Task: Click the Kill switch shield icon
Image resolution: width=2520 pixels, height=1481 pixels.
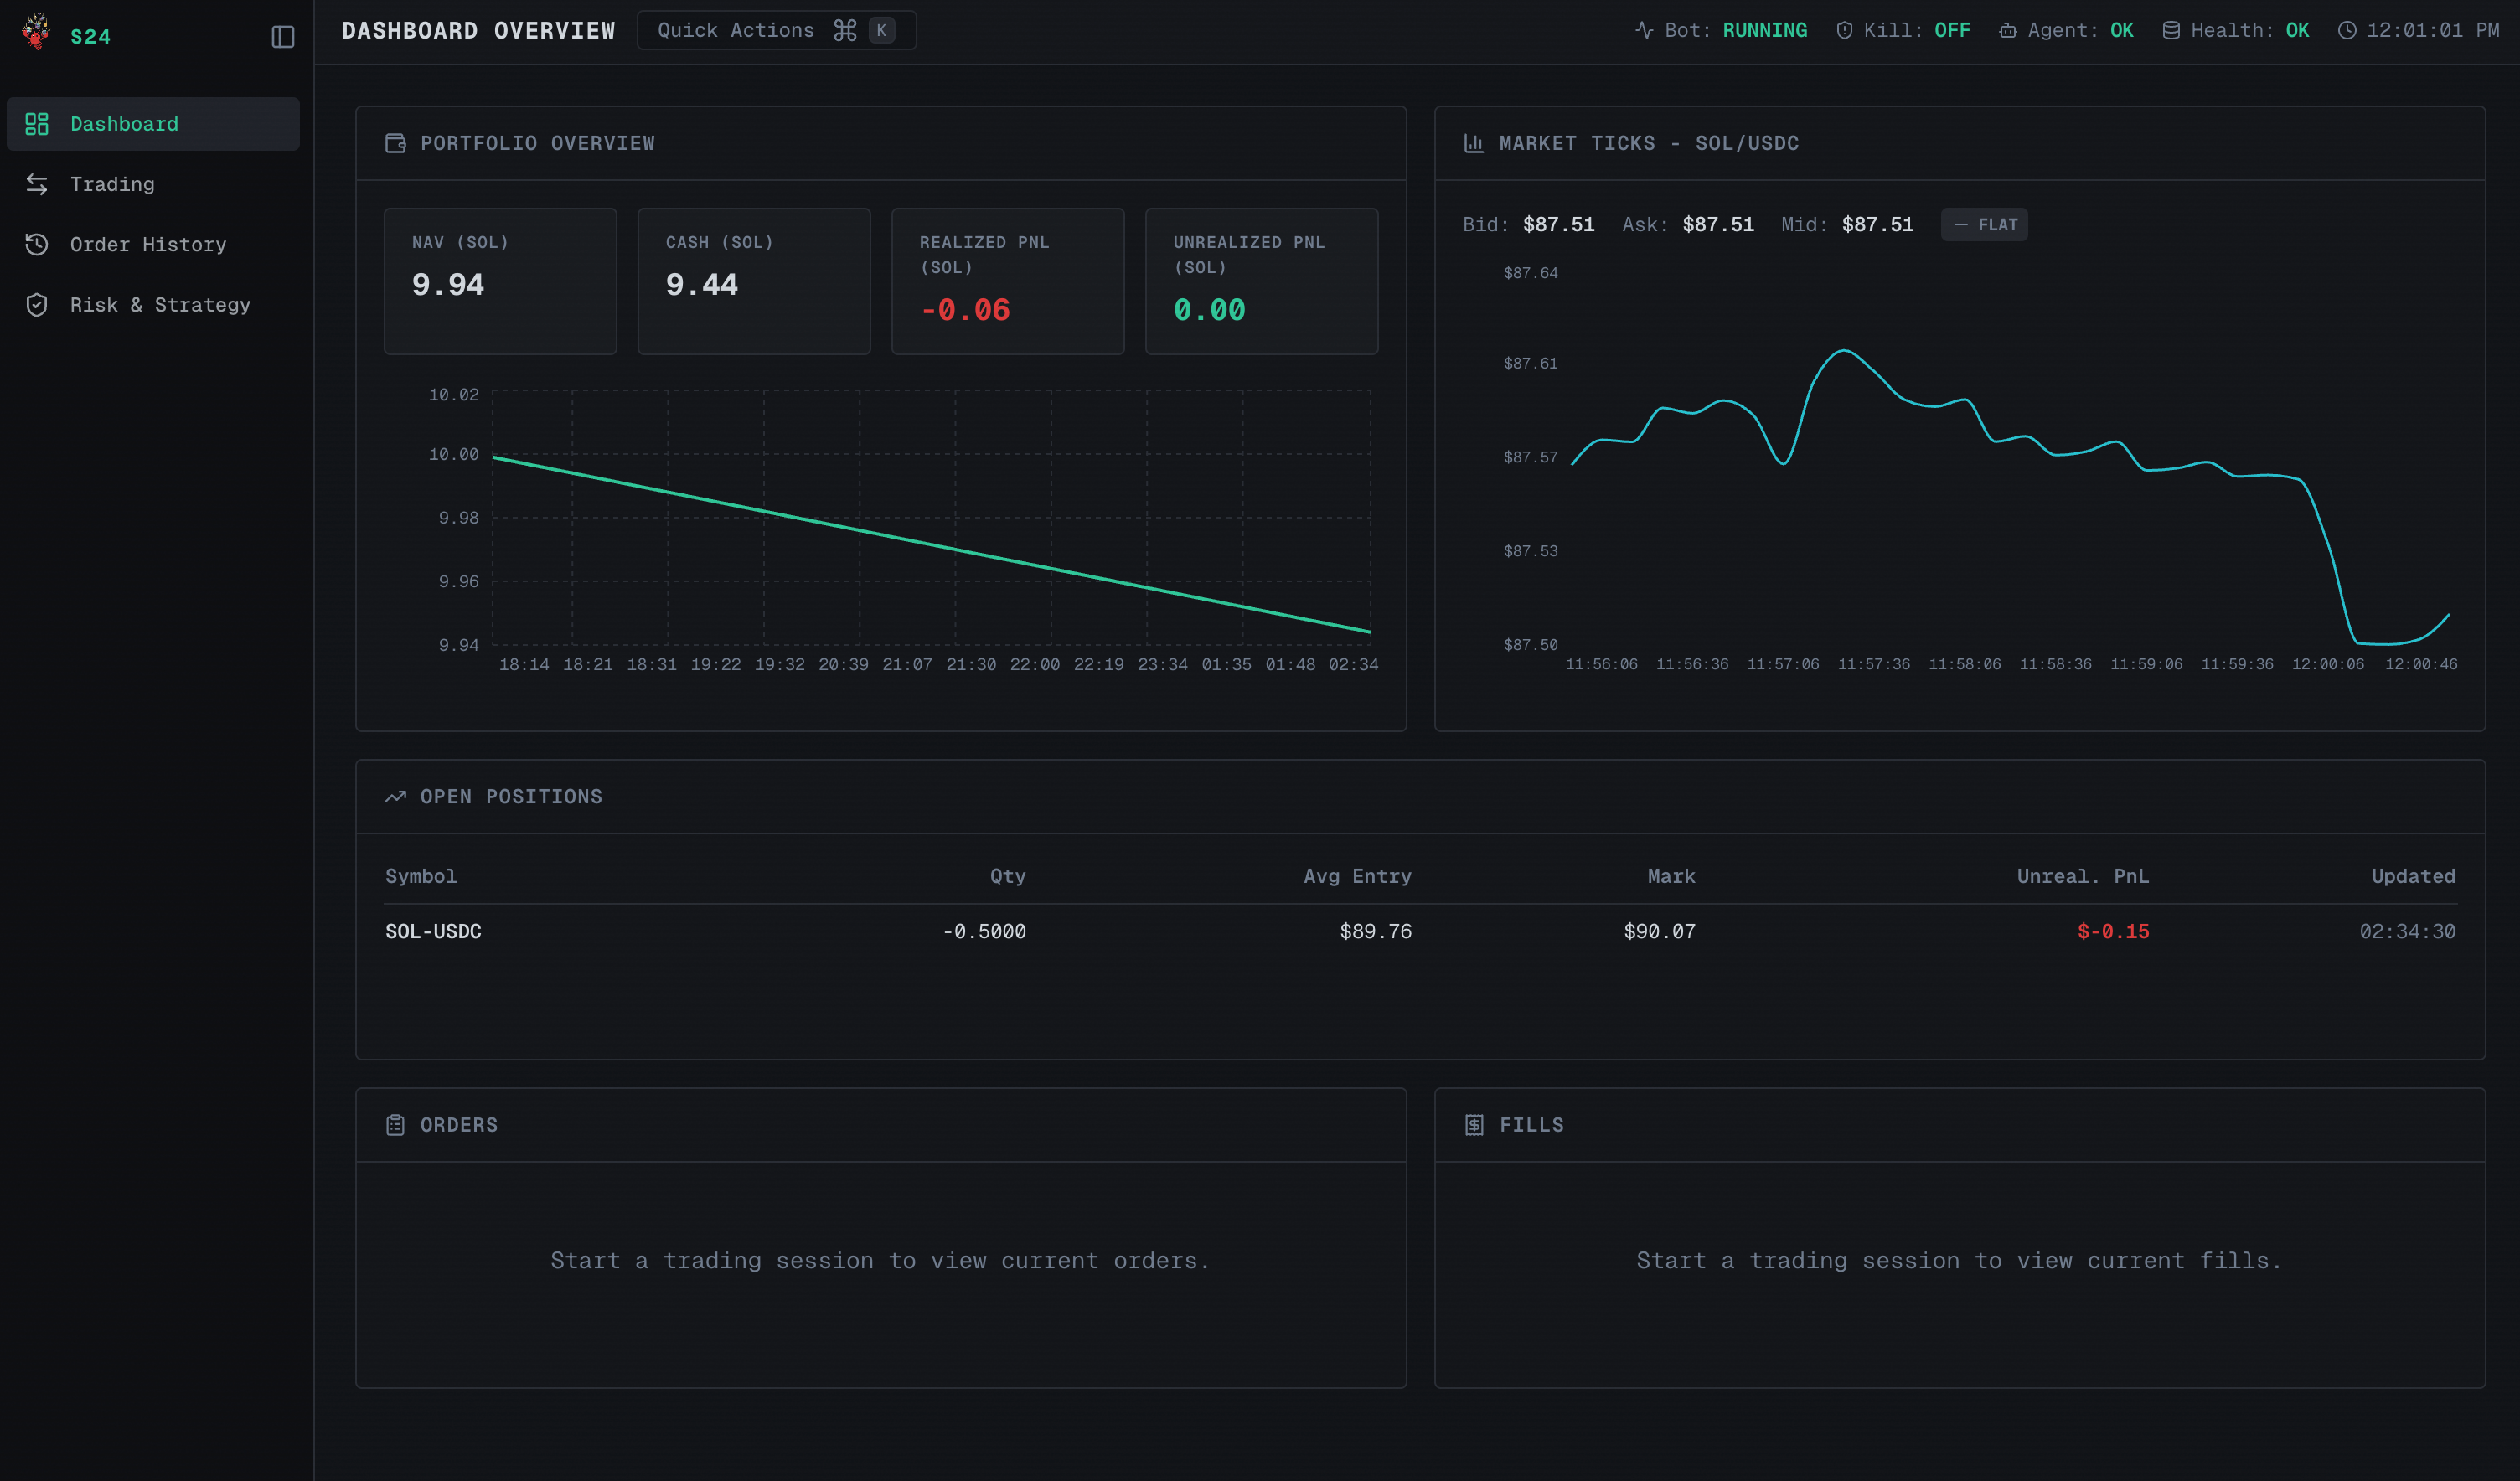Action: (1844, 30)
